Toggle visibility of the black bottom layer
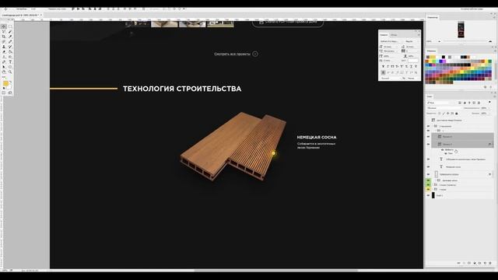 pos(428,195)
